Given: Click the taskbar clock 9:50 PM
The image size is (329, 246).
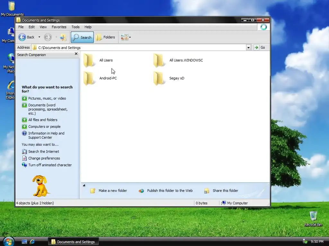Looking at the screenshot, I should pos(317,242).
